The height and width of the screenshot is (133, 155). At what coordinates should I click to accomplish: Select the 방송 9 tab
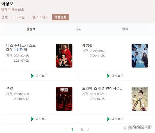pos(31,29)
